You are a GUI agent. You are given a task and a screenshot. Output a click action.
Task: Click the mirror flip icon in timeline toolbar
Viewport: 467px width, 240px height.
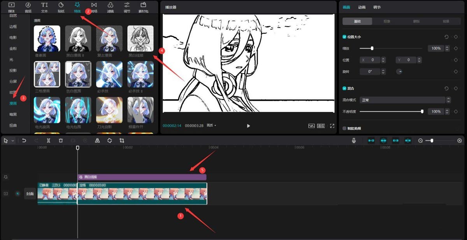coord(97,140)
